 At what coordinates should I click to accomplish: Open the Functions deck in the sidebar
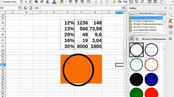click(170, 38)
